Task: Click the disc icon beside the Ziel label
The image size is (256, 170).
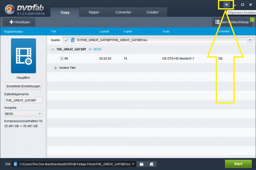Action: pos(15,164)
